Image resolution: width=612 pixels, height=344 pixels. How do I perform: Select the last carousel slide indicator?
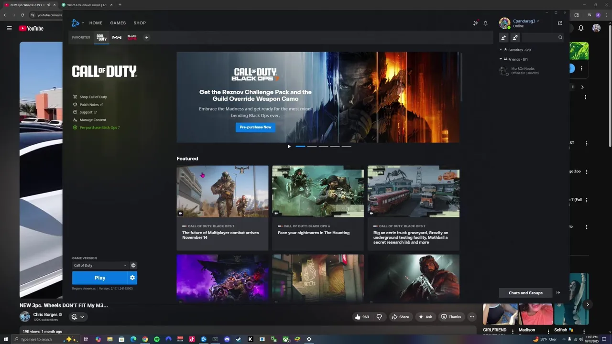(346, 147)
